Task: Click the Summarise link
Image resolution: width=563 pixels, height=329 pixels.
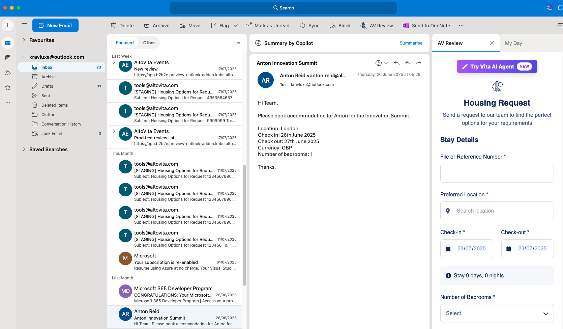Action: tap(411, 43)
